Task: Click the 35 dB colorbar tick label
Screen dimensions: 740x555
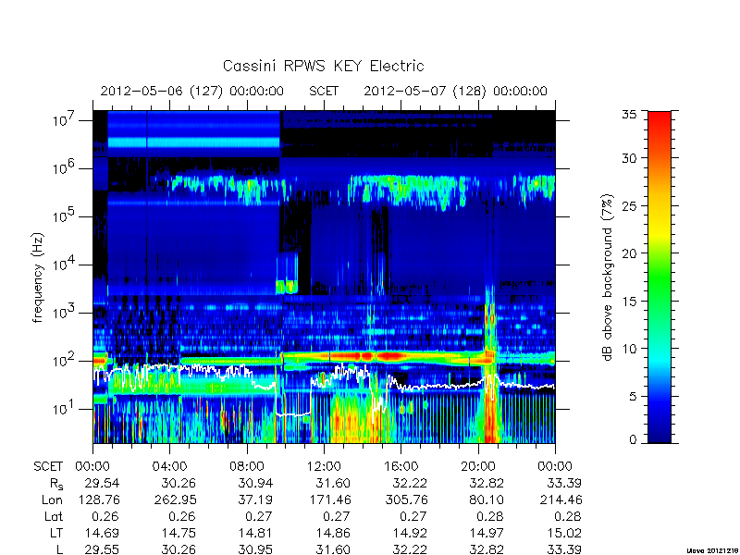Action: click(x=629, y=115)
